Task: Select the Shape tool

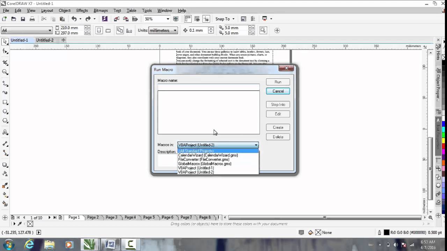Action: 5,52
